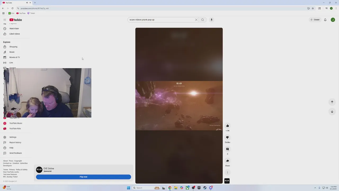
Task: Mute the tab via the speaker icon
Action: coord(27,3)
